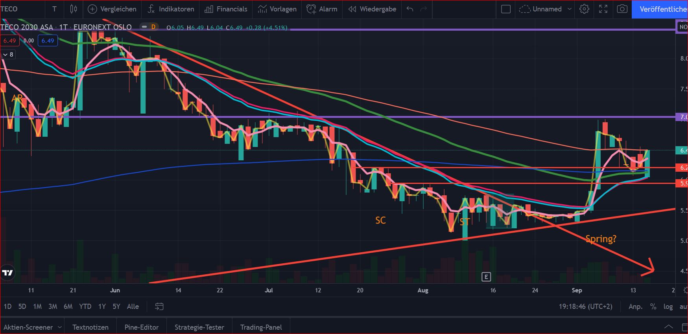Set the date range to 1D
Viewport: 688px width, 334px height.
tap(7, 306)
